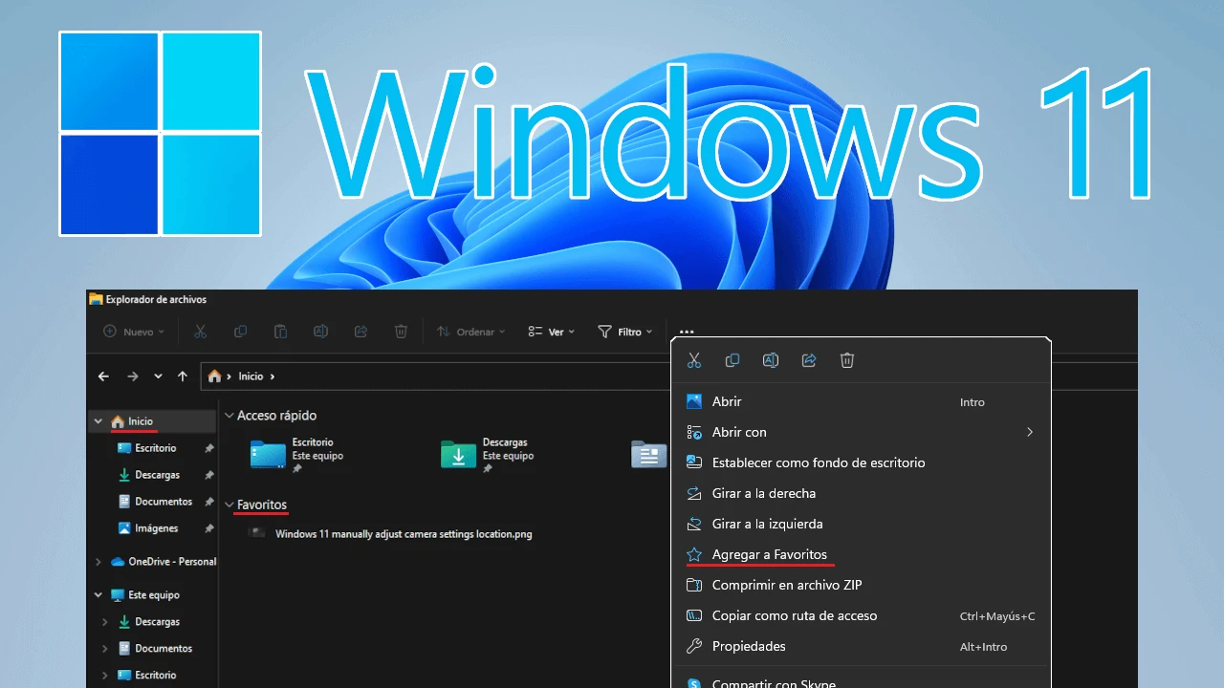The image size is (1224, 688).
Task: Select pinned Escritorio in navigation pane
Action: tap(153, 448)
